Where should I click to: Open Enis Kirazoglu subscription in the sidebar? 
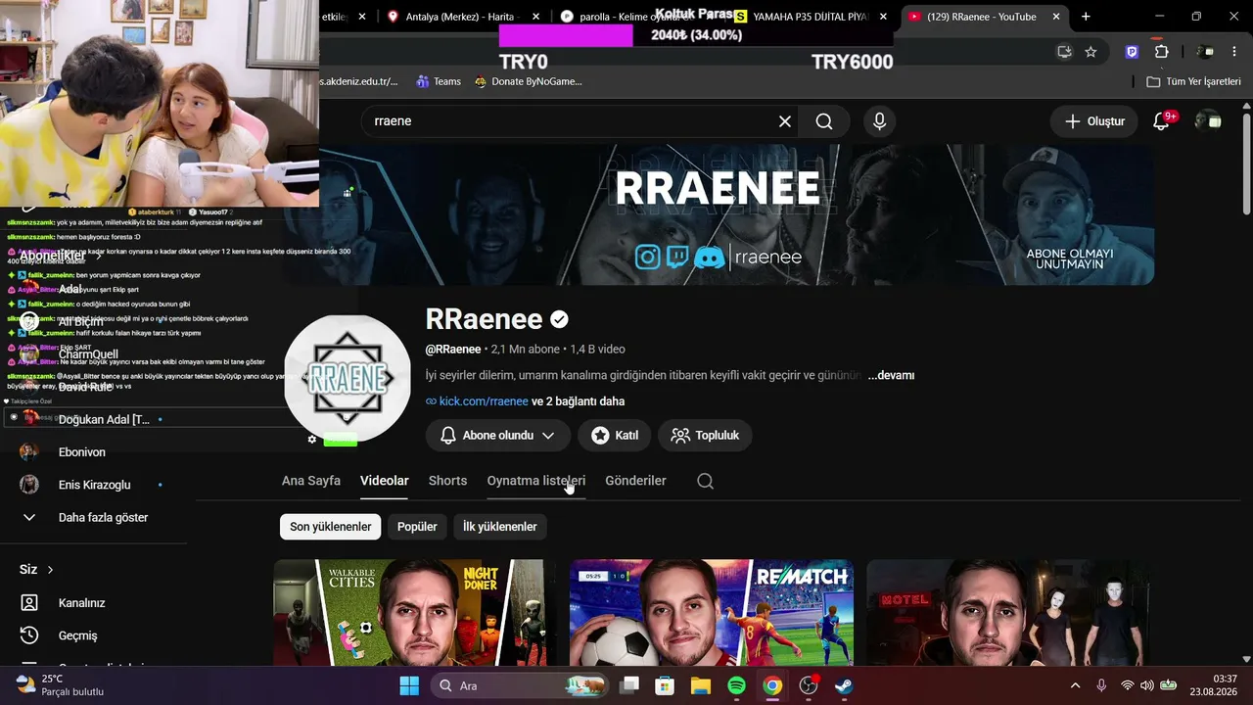(94, 485)
